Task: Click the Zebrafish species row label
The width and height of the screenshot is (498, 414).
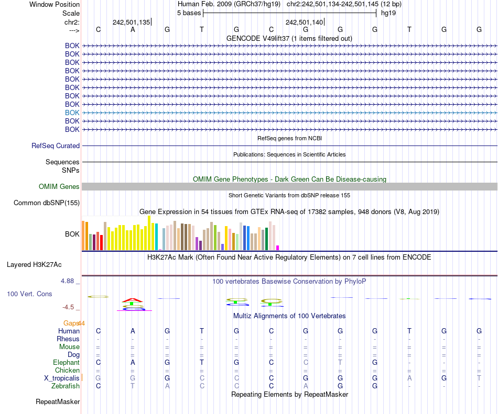Action: 66,386
